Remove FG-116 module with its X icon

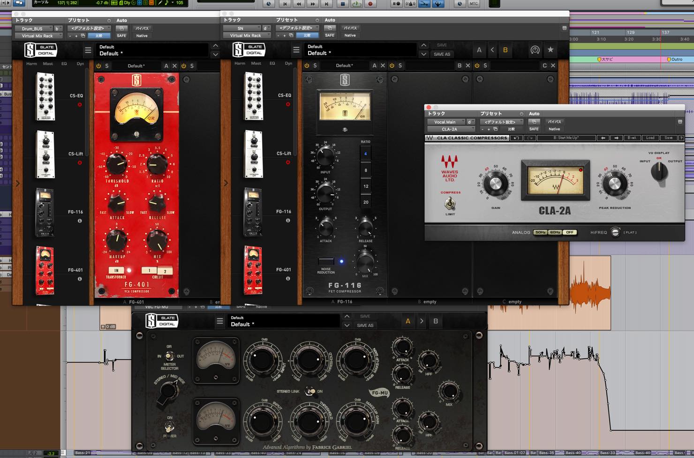(x=383, y=66)
